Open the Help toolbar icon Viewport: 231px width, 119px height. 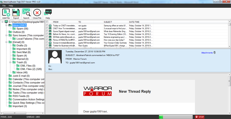[x=48, y=13]
